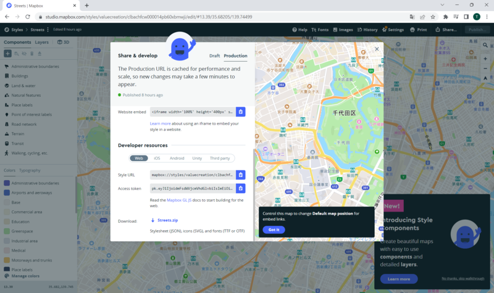
Task: Click No thanks, skip walkthrough
Action: click(463, 279)
